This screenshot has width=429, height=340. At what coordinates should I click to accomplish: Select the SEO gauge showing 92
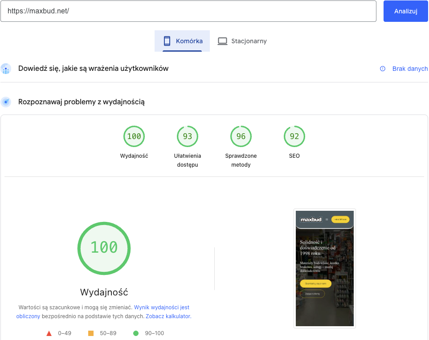click(x=294, y=136)
